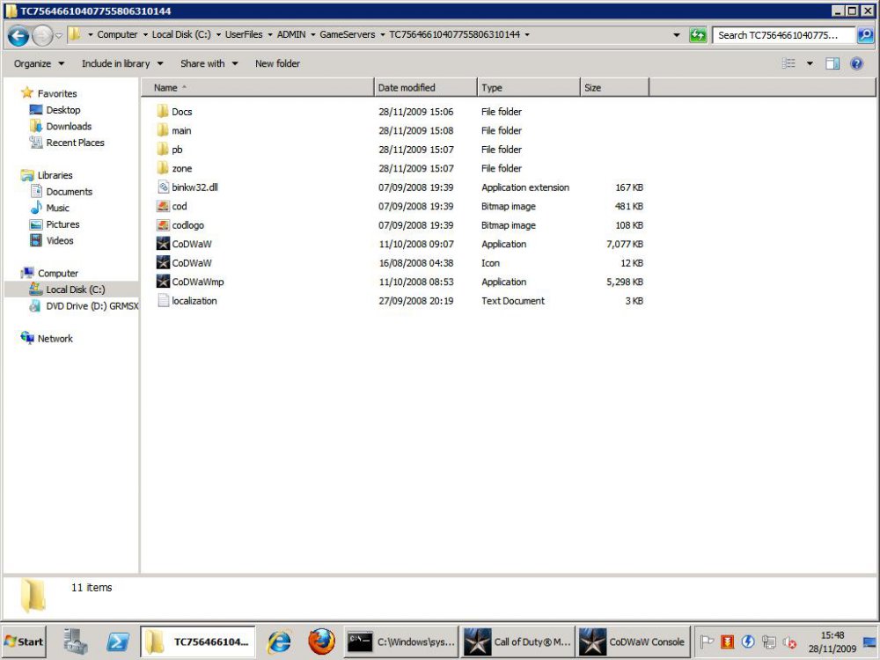880x660 pixels.
Task: Launch the CoDWaW application file
Action: click(x=192, y=244)
